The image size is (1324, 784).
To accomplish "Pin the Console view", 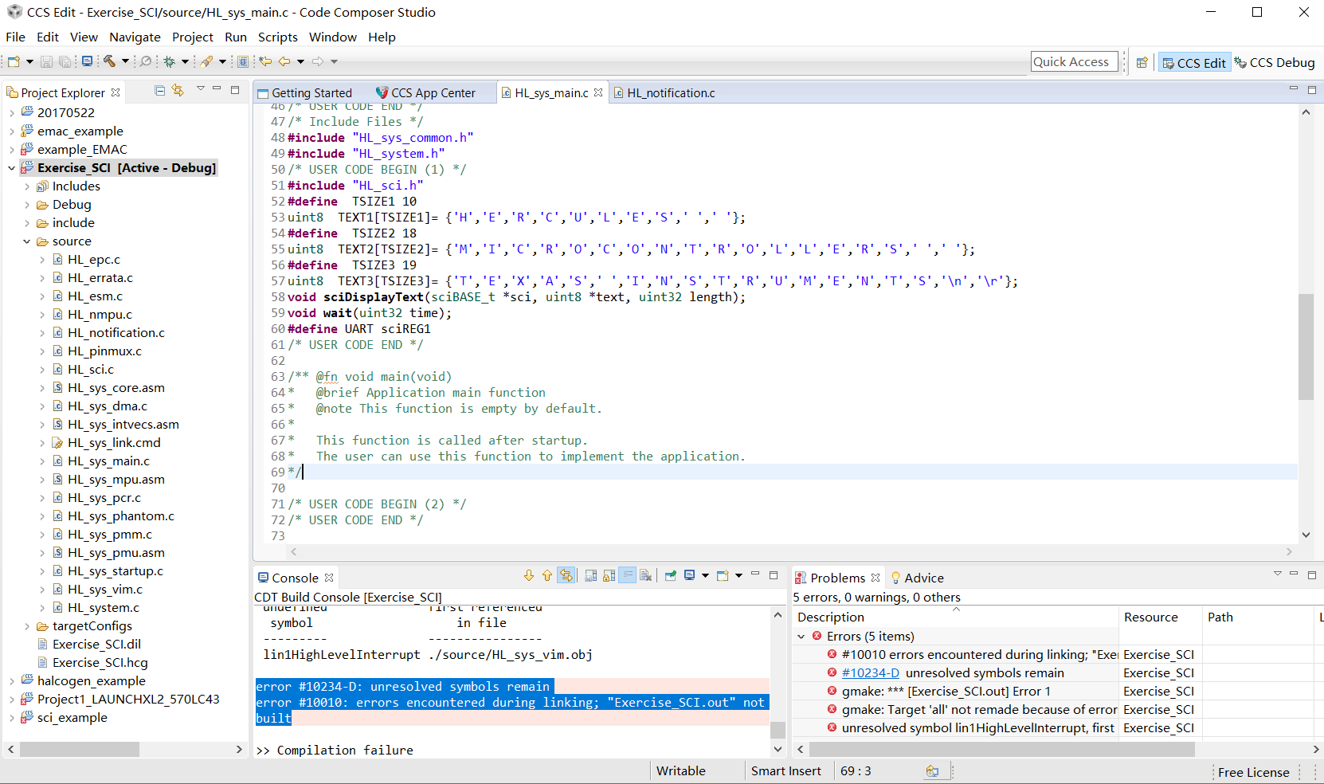I will point(671,576).
